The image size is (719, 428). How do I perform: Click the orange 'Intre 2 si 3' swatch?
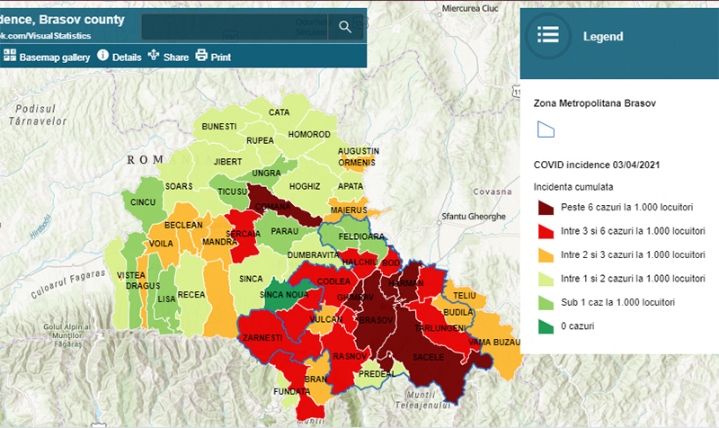[545, 254]
